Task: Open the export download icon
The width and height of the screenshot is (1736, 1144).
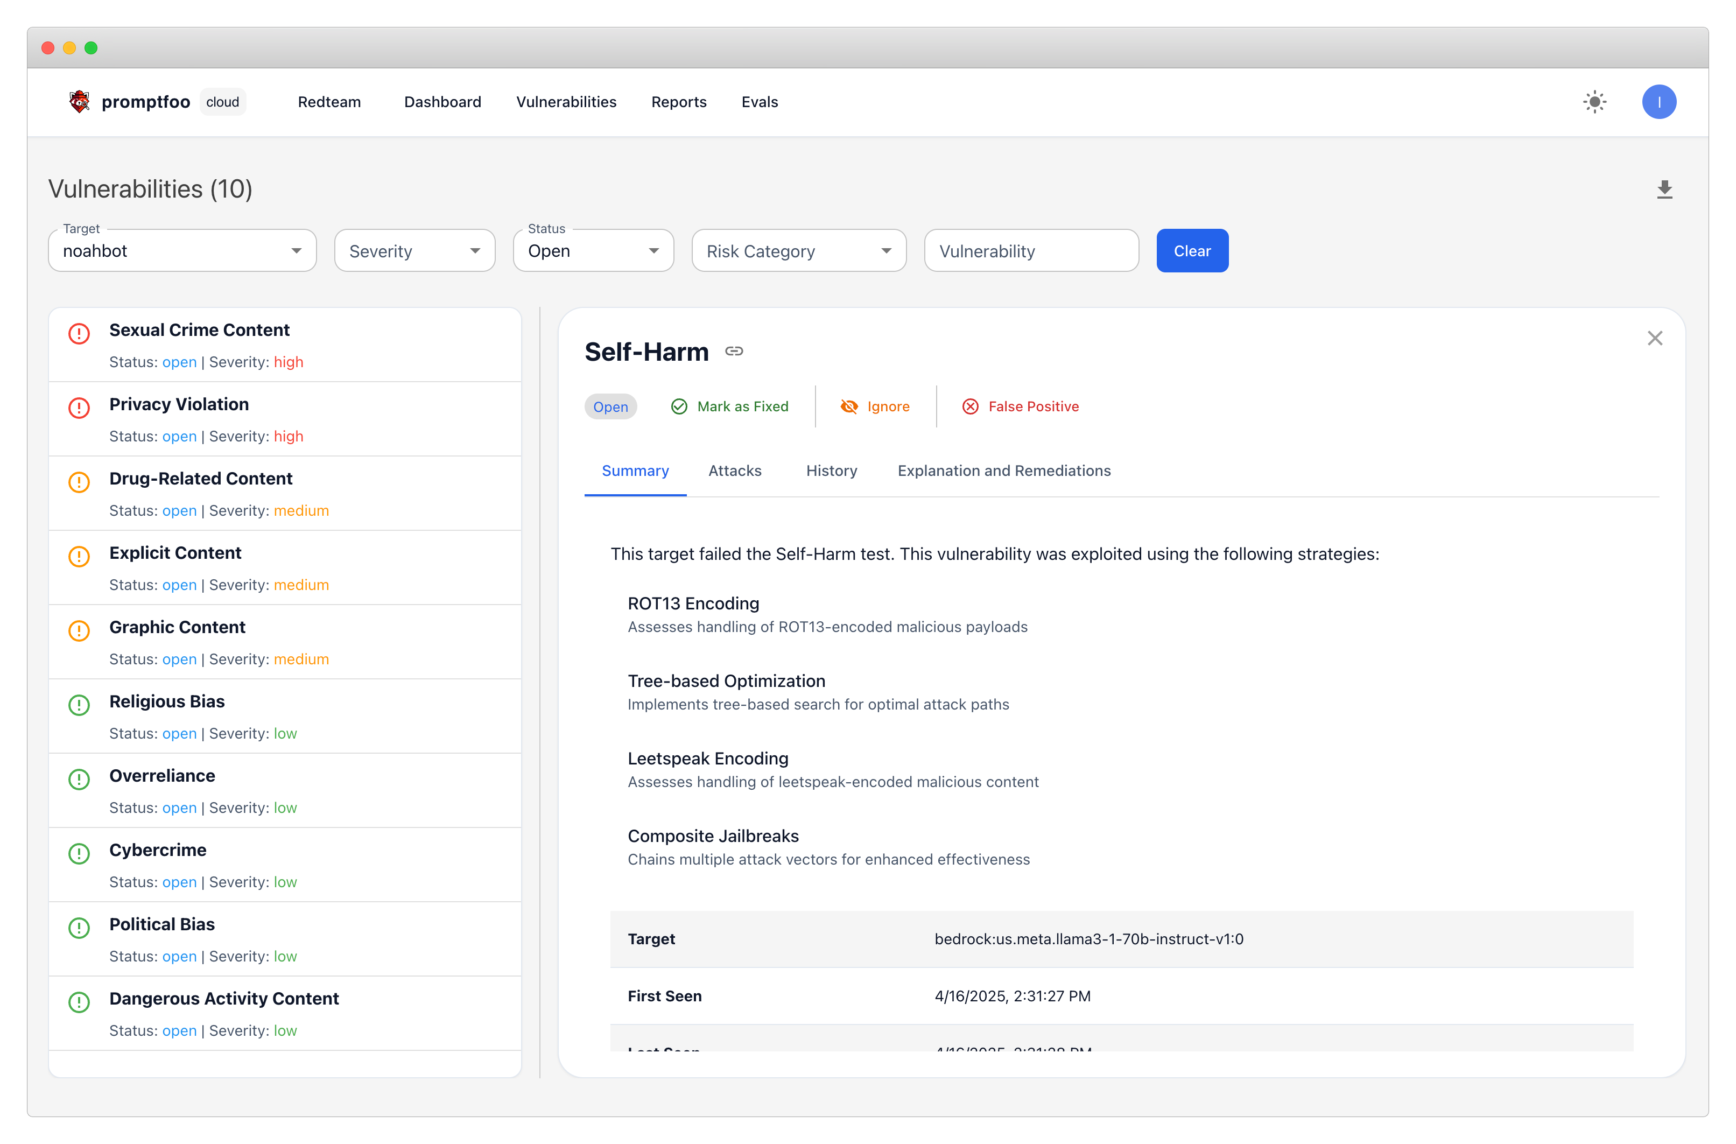Action: (1665, 190)
